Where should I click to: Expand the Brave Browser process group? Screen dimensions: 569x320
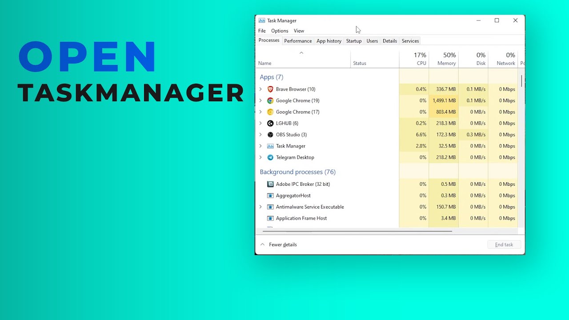(260, 89)
